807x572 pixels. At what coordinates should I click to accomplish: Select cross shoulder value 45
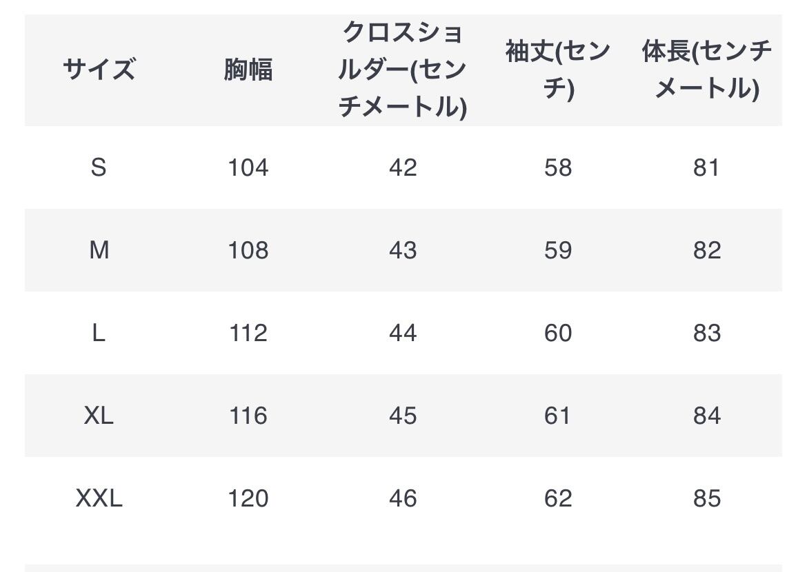[x=403, y=416]
